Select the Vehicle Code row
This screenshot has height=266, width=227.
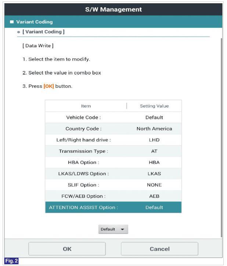(83, 118)
